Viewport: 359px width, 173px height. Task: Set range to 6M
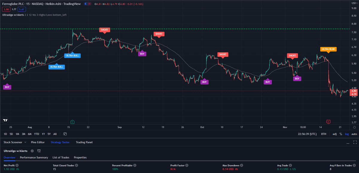coord(30,134)
